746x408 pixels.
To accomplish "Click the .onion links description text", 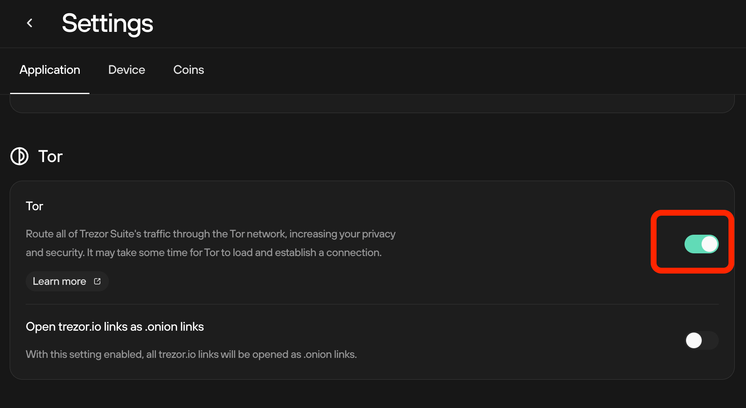I will (191, 354).
